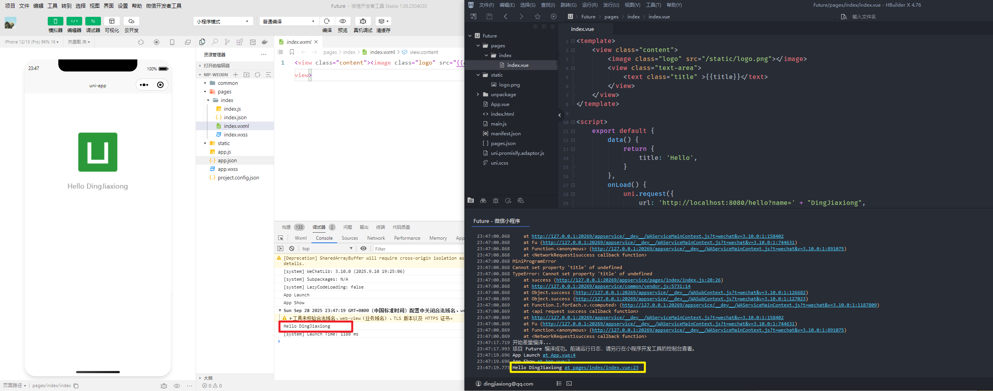Click the simulator refresh icon

[141, 42]
